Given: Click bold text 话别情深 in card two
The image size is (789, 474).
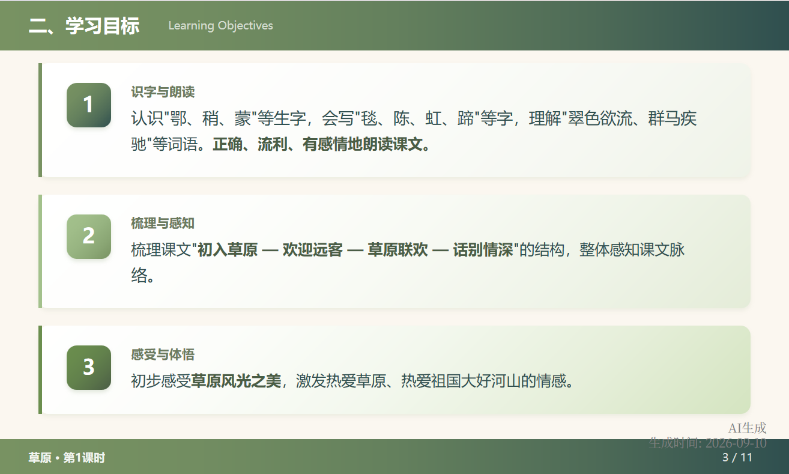Looking at the screenshot, I should click(x=483, y=250).
